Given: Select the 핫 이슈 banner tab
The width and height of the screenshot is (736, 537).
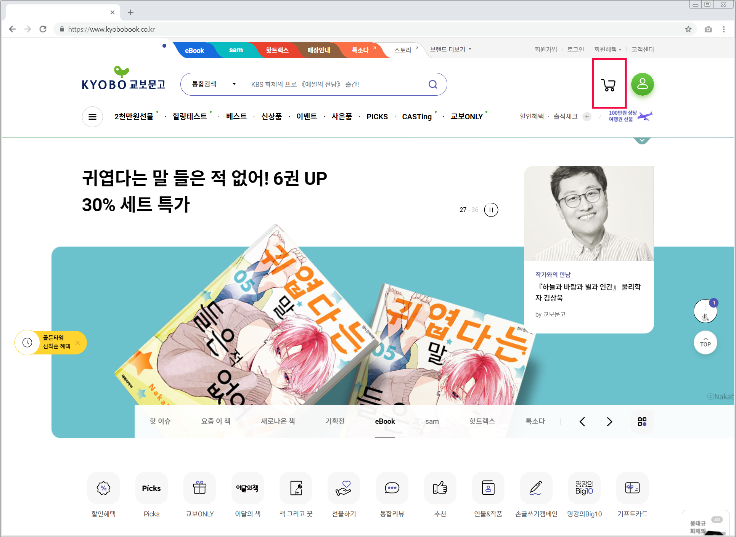Looking at the screenshot, I should 160,421.
